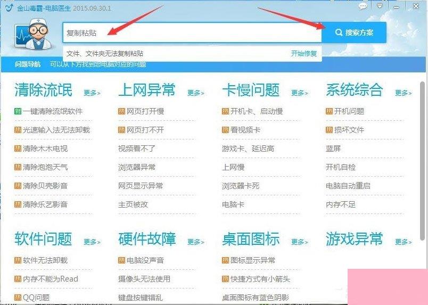
Task: Click the hot badge beside 光速输入法无法卸载
Action: tap(18, 130)
